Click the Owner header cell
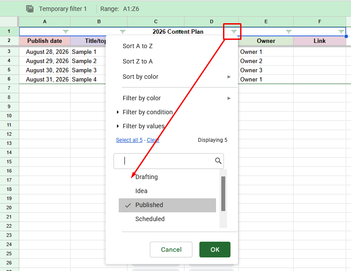 coord(266,41)
